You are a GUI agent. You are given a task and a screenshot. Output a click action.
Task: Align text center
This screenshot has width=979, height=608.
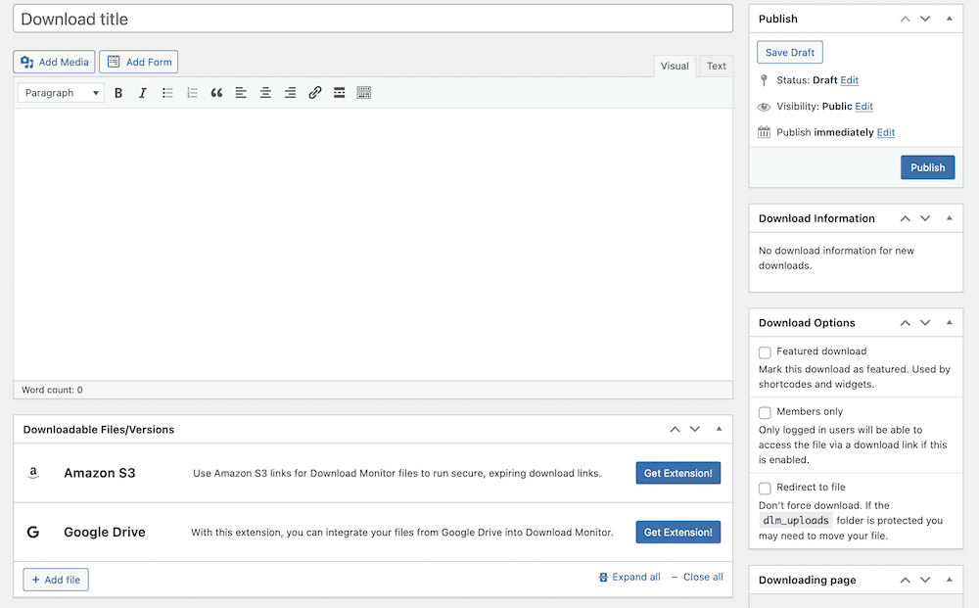265,93
